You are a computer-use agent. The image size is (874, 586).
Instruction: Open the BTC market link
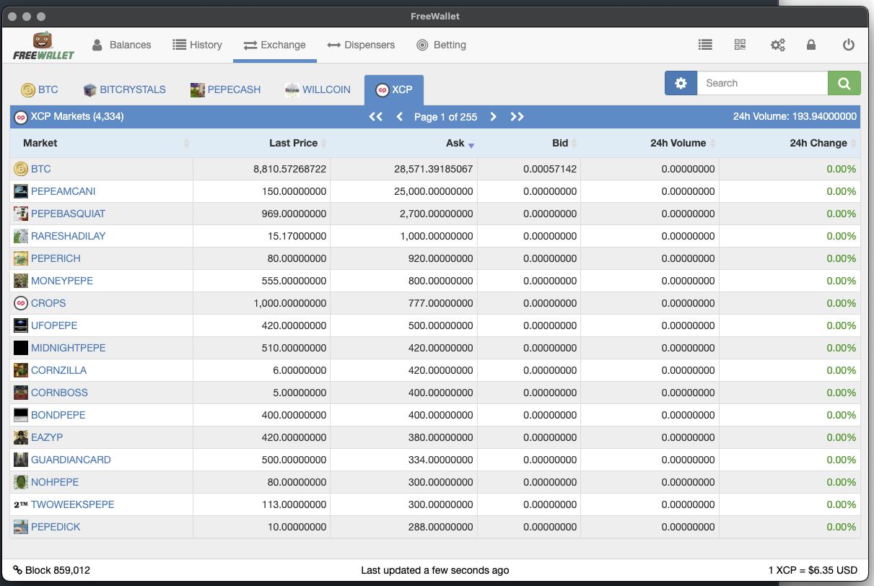[41, 169]
